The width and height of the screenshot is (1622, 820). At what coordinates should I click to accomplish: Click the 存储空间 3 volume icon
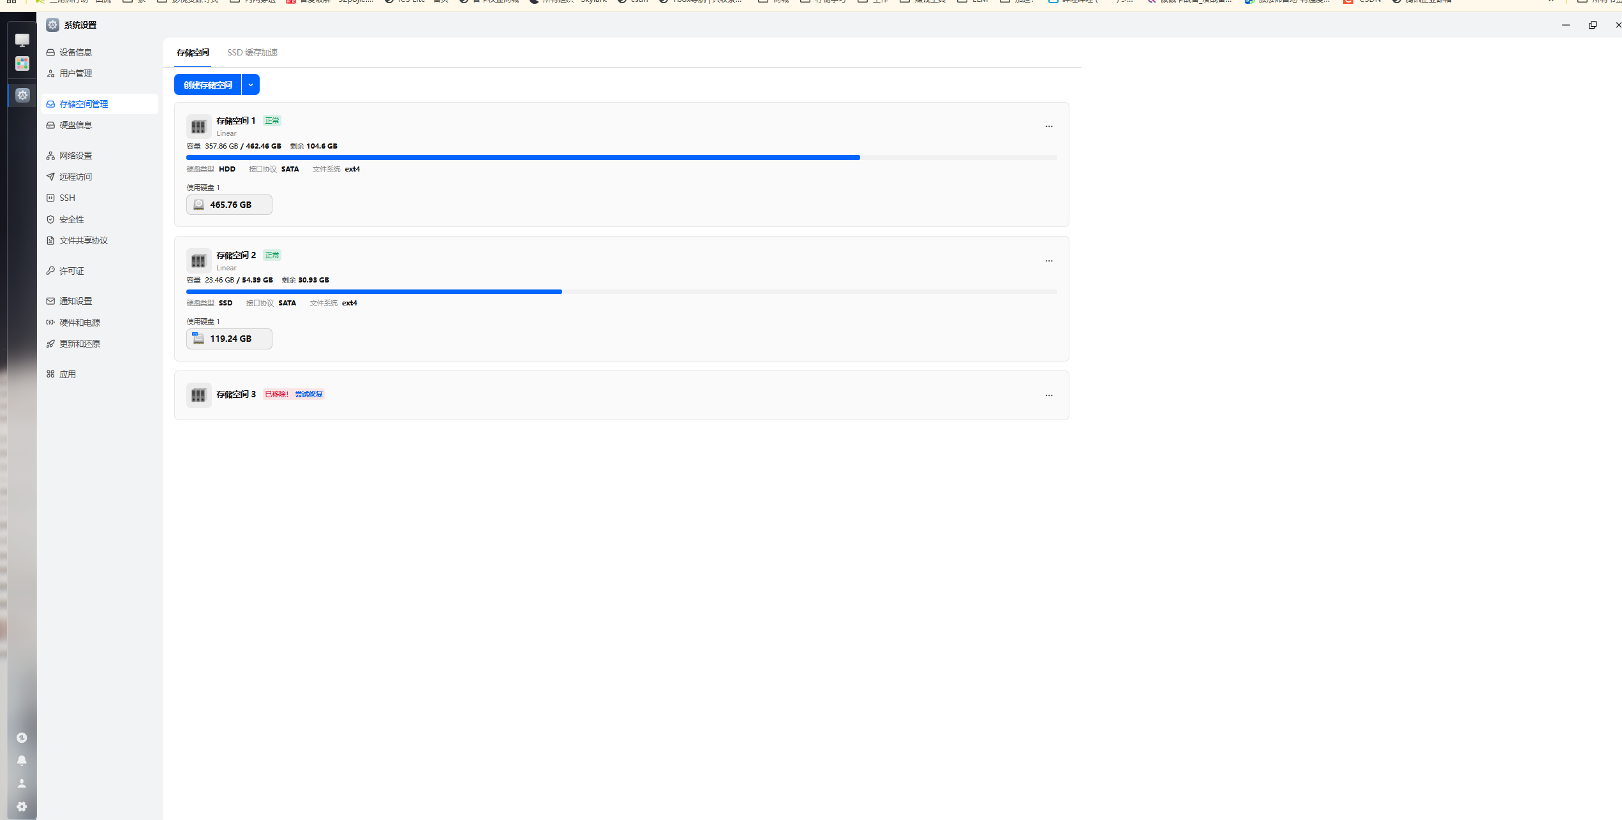pyautogui.click(x=198, y=395)
